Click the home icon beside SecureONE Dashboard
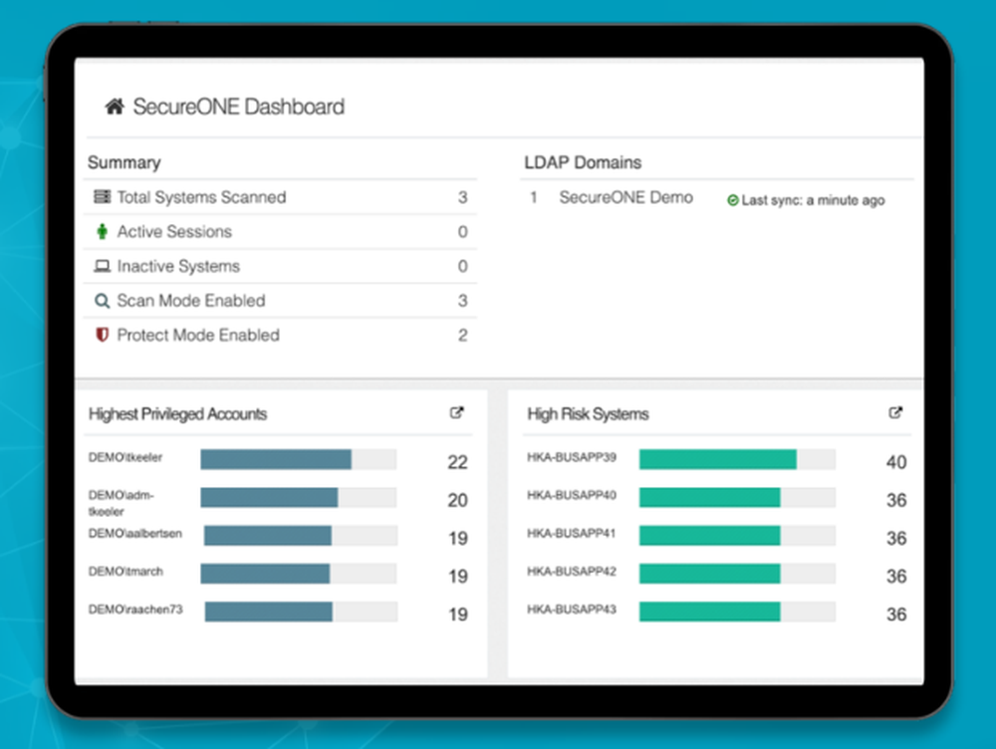Screen dimensions: 996x749 click(x=115, y=107)
